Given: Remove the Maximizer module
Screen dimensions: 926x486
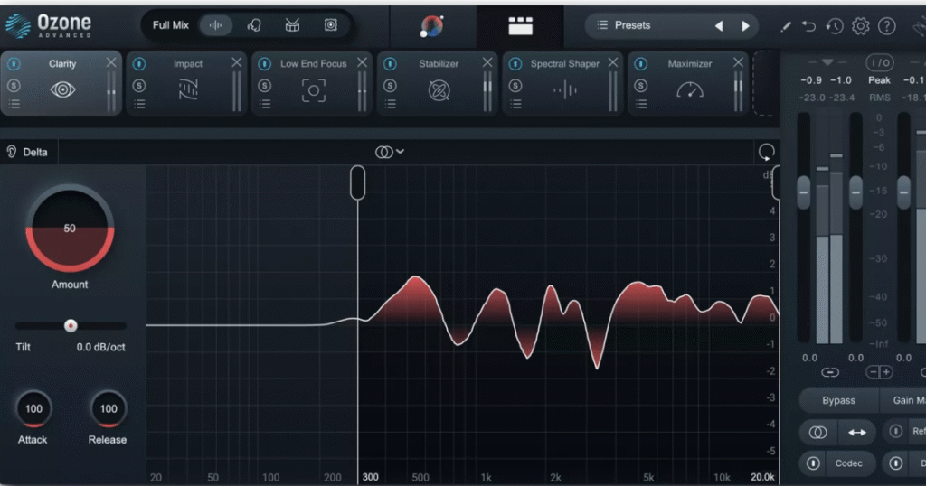Looking at the screenshot, I should click(738, 62).
